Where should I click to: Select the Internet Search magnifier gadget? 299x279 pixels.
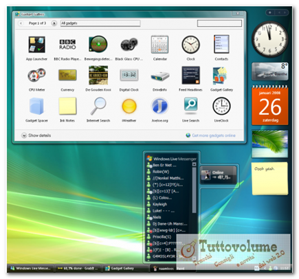98,106
